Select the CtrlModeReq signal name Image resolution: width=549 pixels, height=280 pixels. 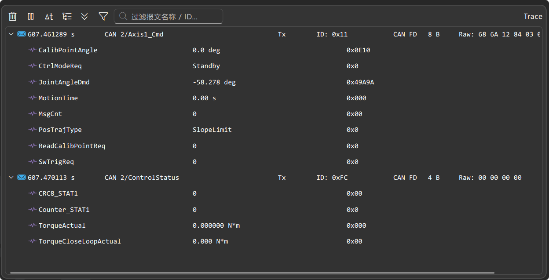(60, 66)
